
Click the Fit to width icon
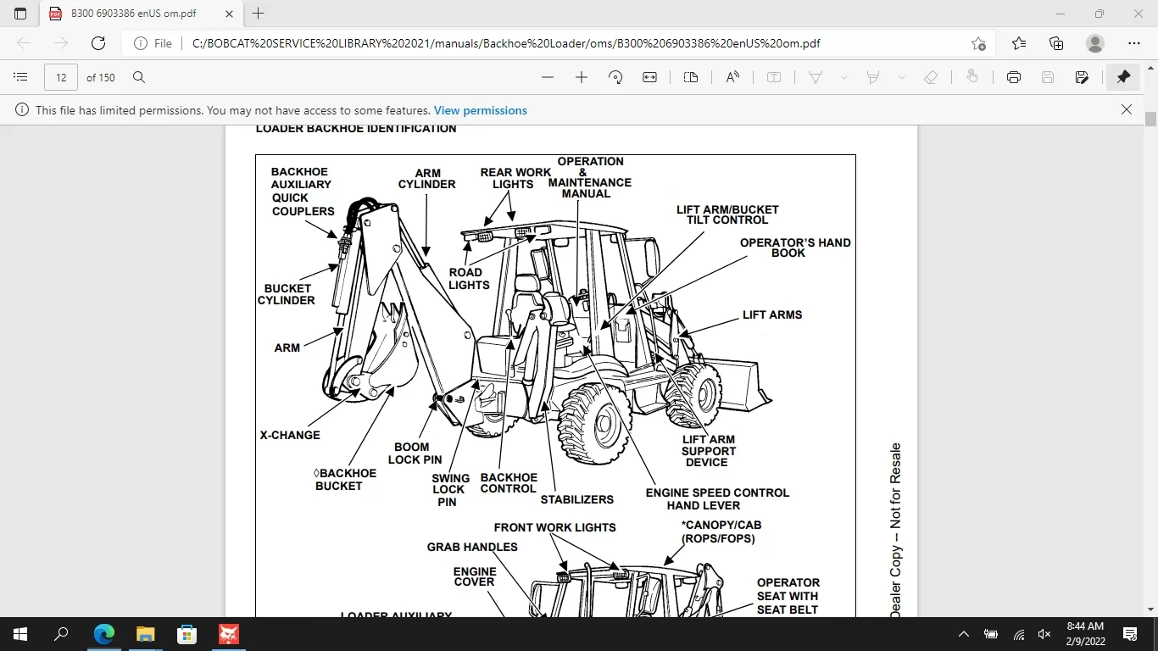coord(650,77)
